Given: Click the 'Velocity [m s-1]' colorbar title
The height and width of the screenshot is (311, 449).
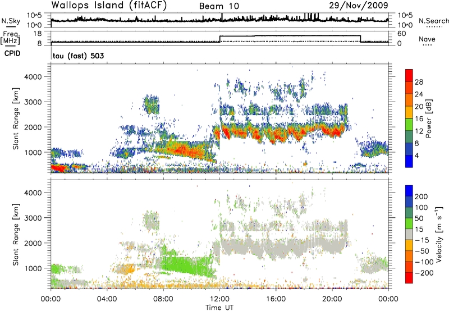Looking at the screenshot, I should tap(439, 234).
